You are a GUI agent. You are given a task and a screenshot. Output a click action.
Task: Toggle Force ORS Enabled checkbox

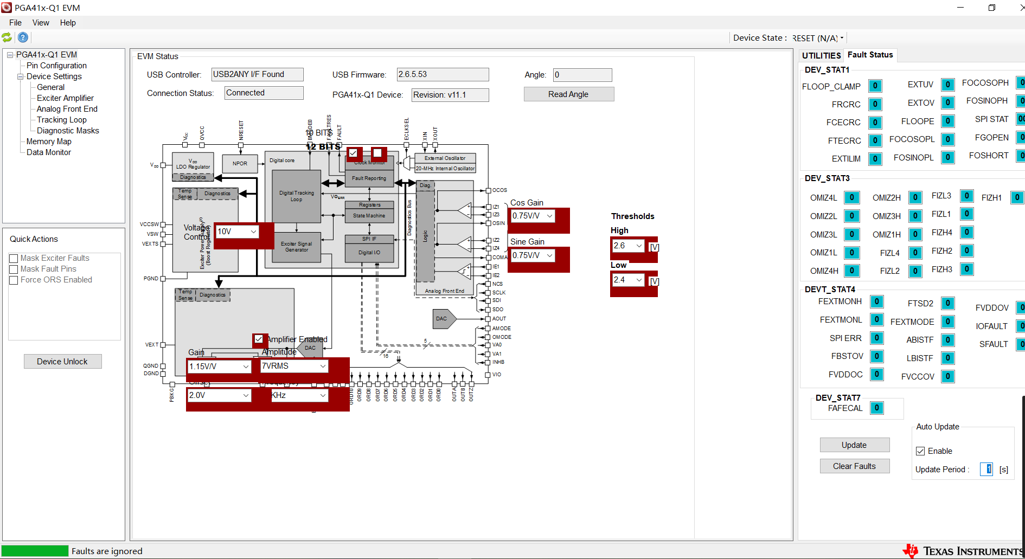click(x=14, y=280)
